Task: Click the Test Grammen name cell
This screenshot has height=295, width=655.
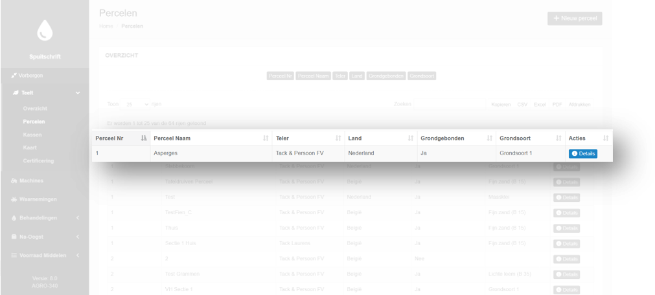Action: [182, 274]
